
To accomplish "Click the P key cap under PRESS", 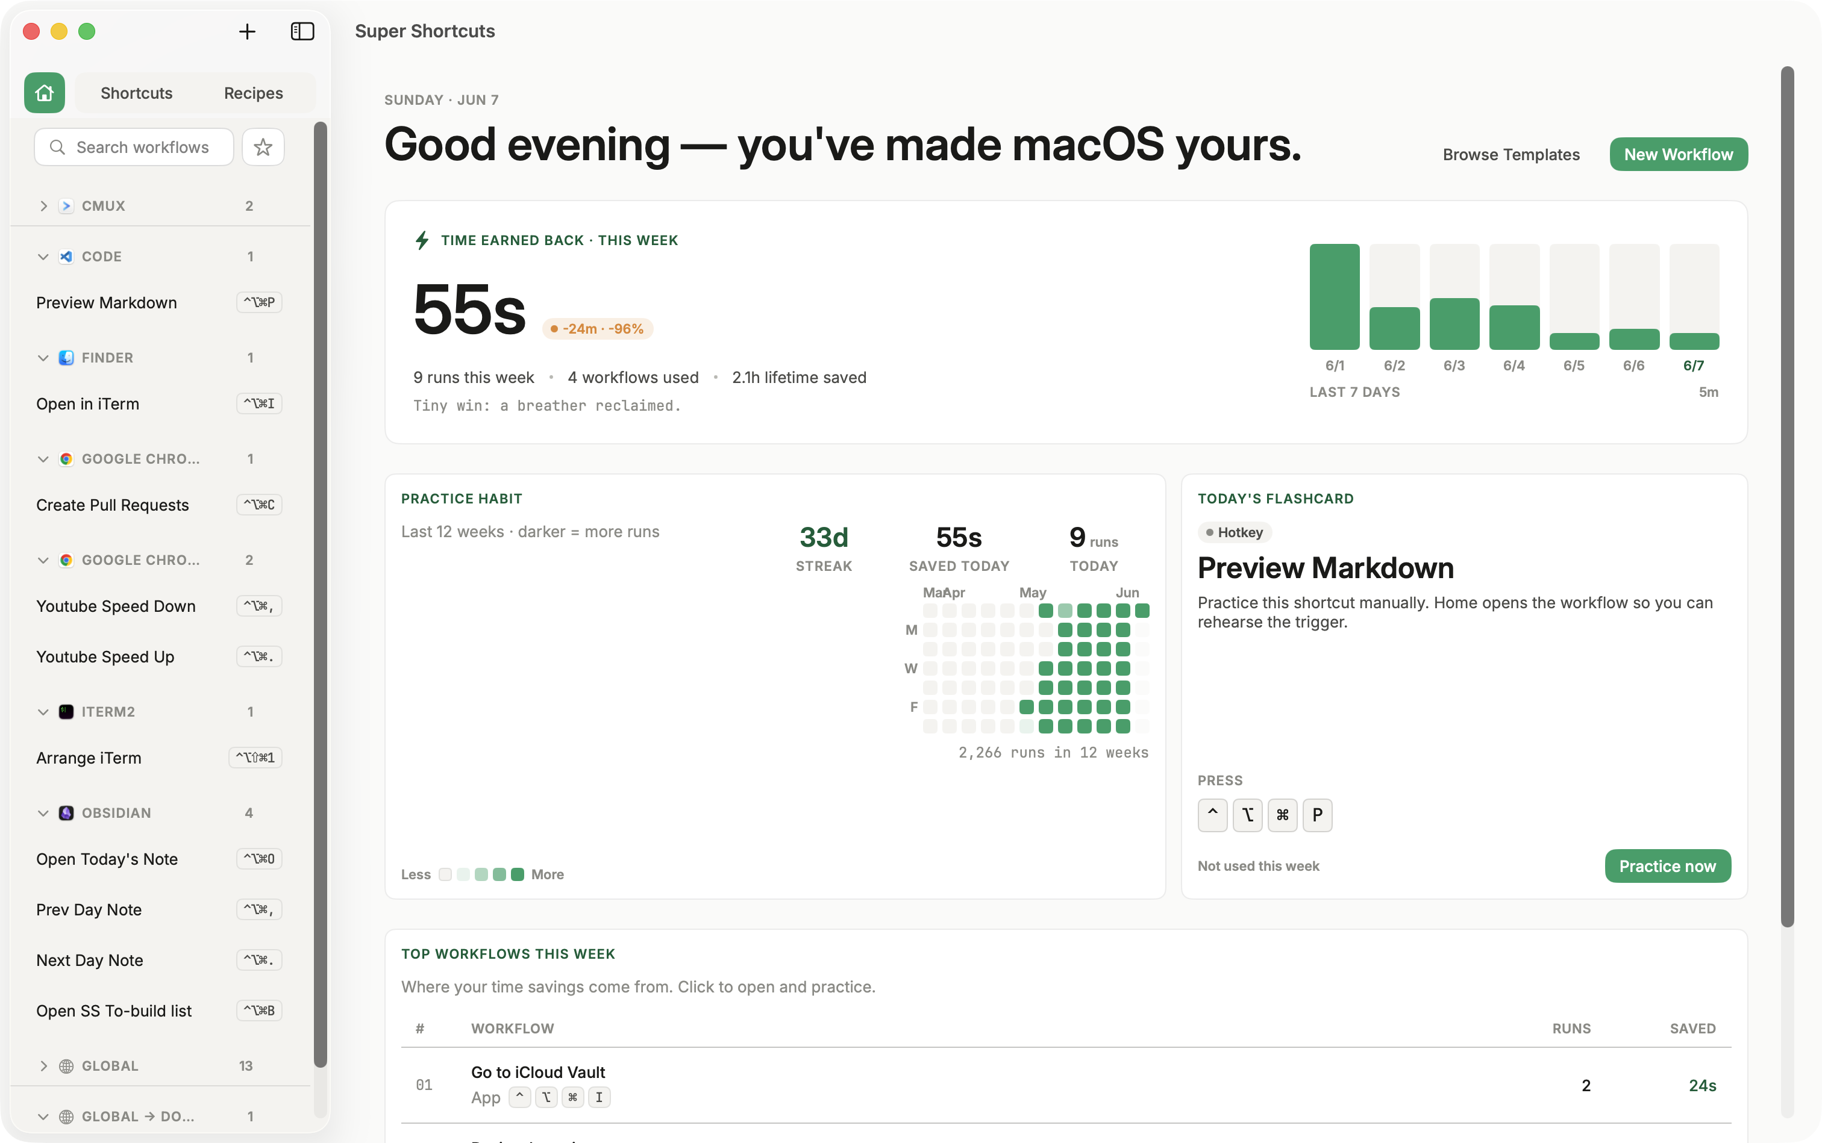I will pyautogui.click(x=1316, y=815).
